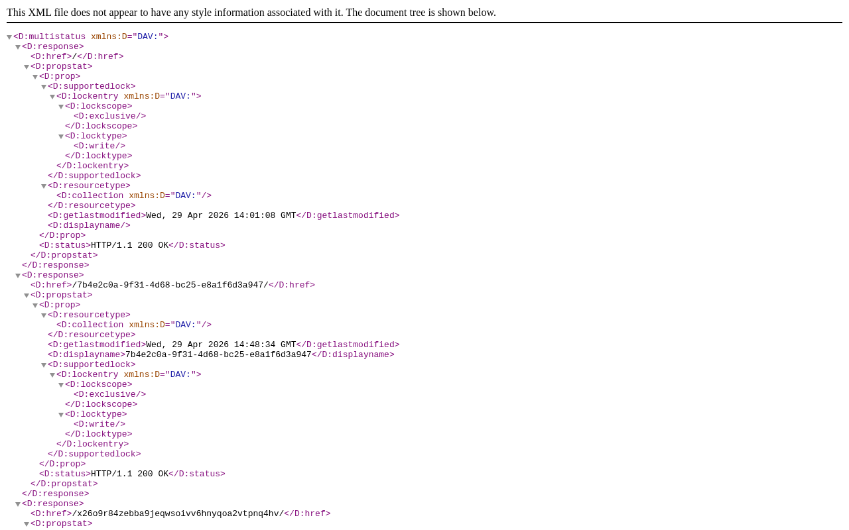Click timestamp "Wed, 29 Apr 2026 14:48:34 GMT"
This screenshot has width=849, height=530.
coord(221,345)
